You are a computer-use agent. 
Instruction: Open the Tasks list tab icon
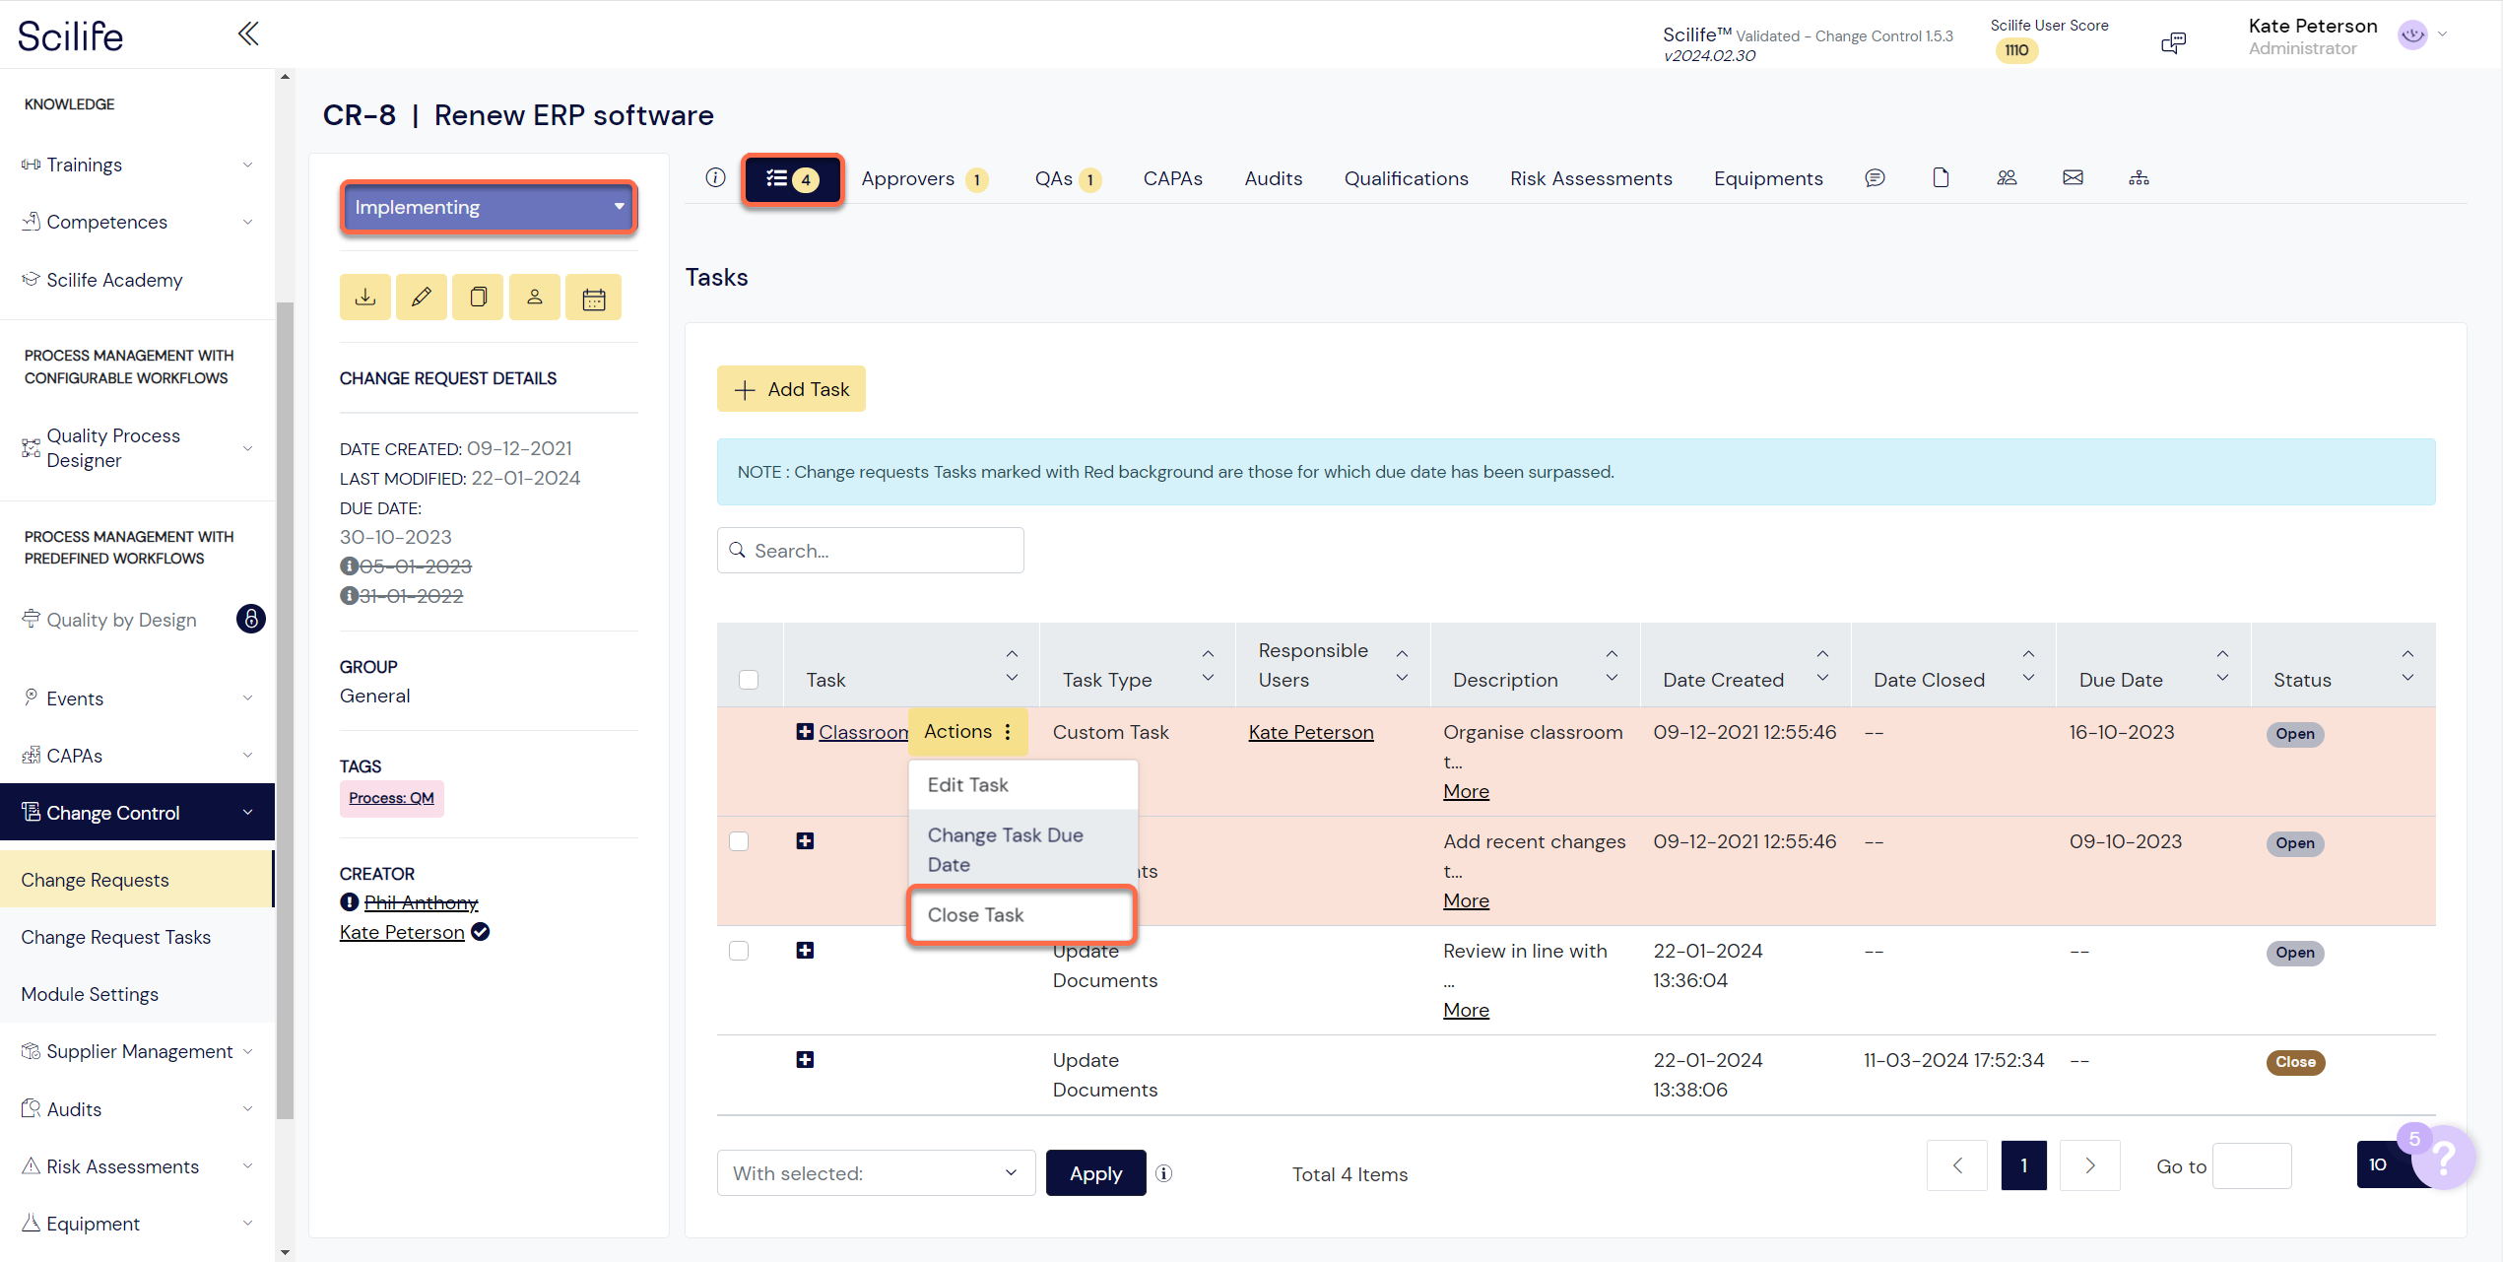[x=792, y=178]
